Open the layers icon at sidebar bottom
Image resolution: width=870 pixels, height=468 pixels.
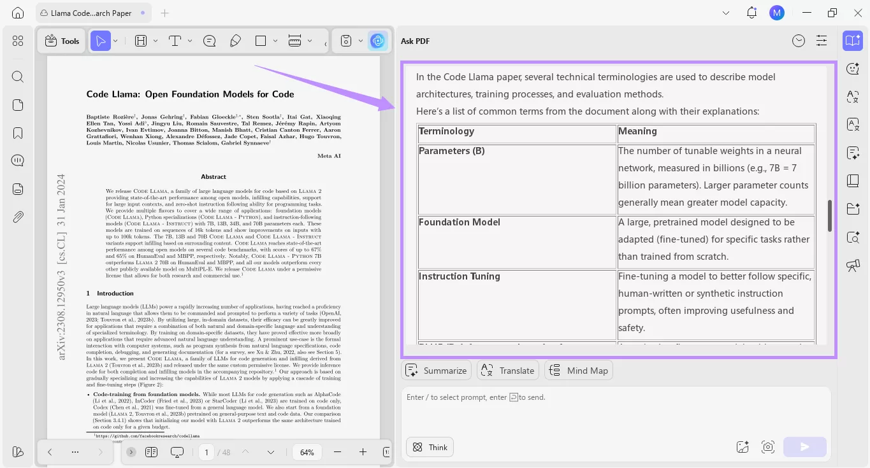(18, 451)
